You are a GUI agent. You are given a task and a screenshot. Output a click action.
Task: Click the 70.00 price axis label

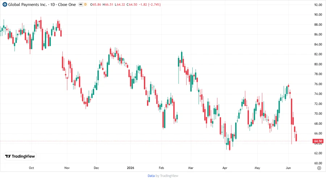click(x=318, y=113)
